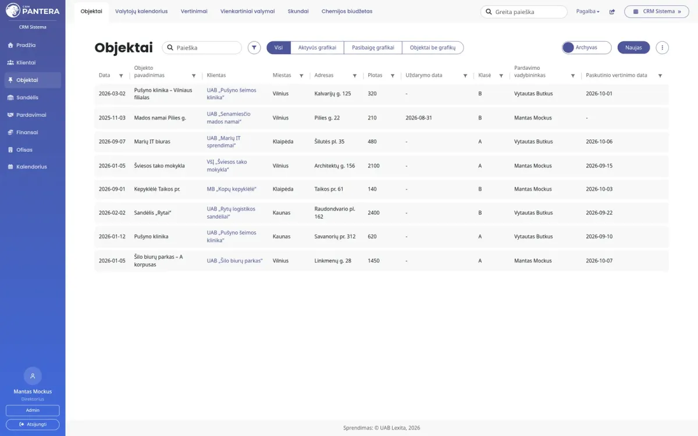Click the Pantera CRM logo
698x436 pixels.
[x=33, y=10]
